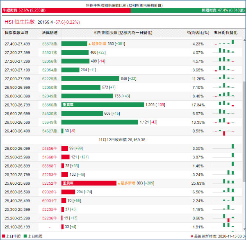Click the red 重貨區 bar for 25,600-25,699
246x240 pixels.
point(89,183)
